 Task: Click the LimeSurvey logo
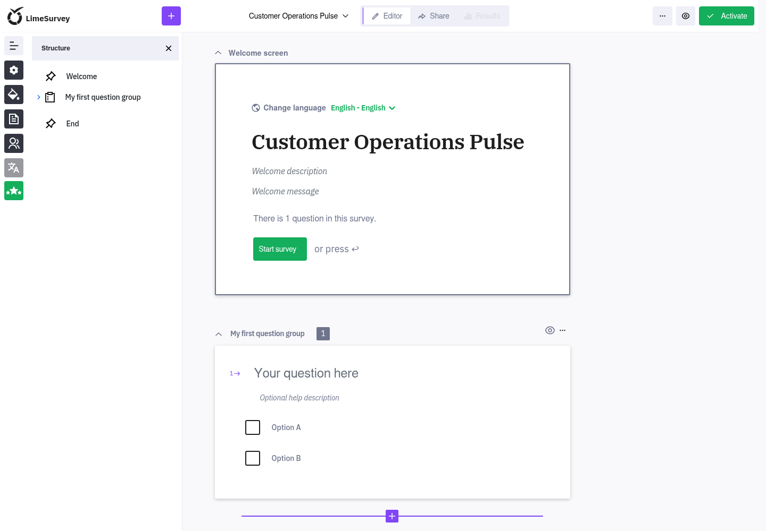coord(38,16)
